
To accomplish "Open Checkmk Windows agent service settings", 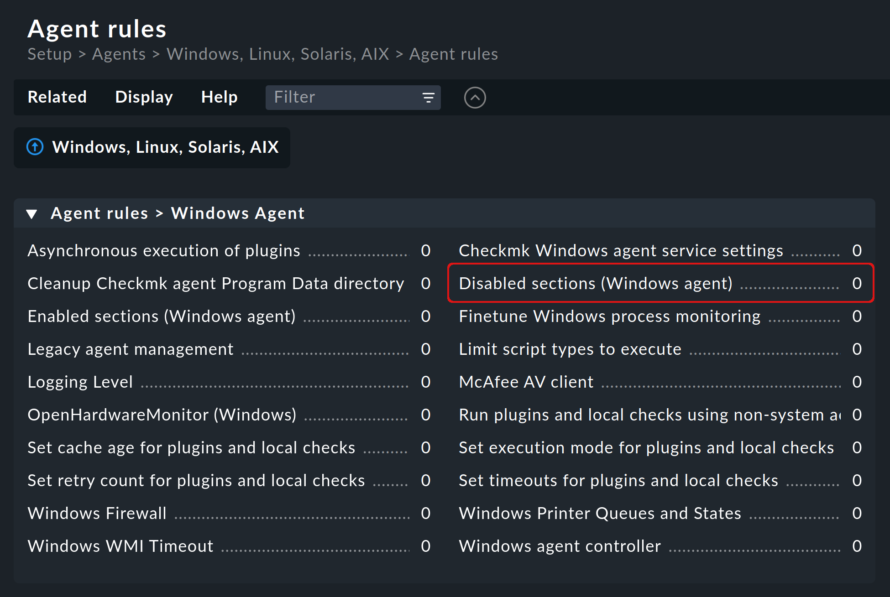I will [x=621, y=251].
